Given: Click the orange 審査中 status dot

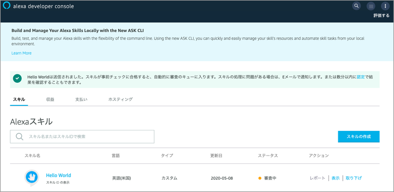Looking at the screenshot, I should tap(260, 178).
